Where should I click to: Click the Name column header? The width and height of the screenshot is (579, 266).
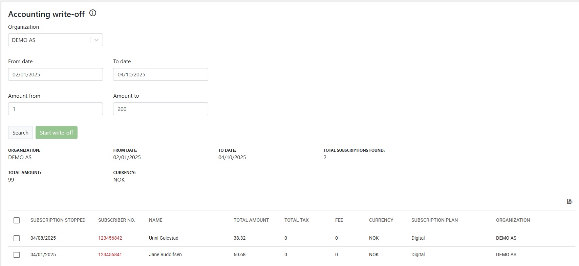[155, 220]
